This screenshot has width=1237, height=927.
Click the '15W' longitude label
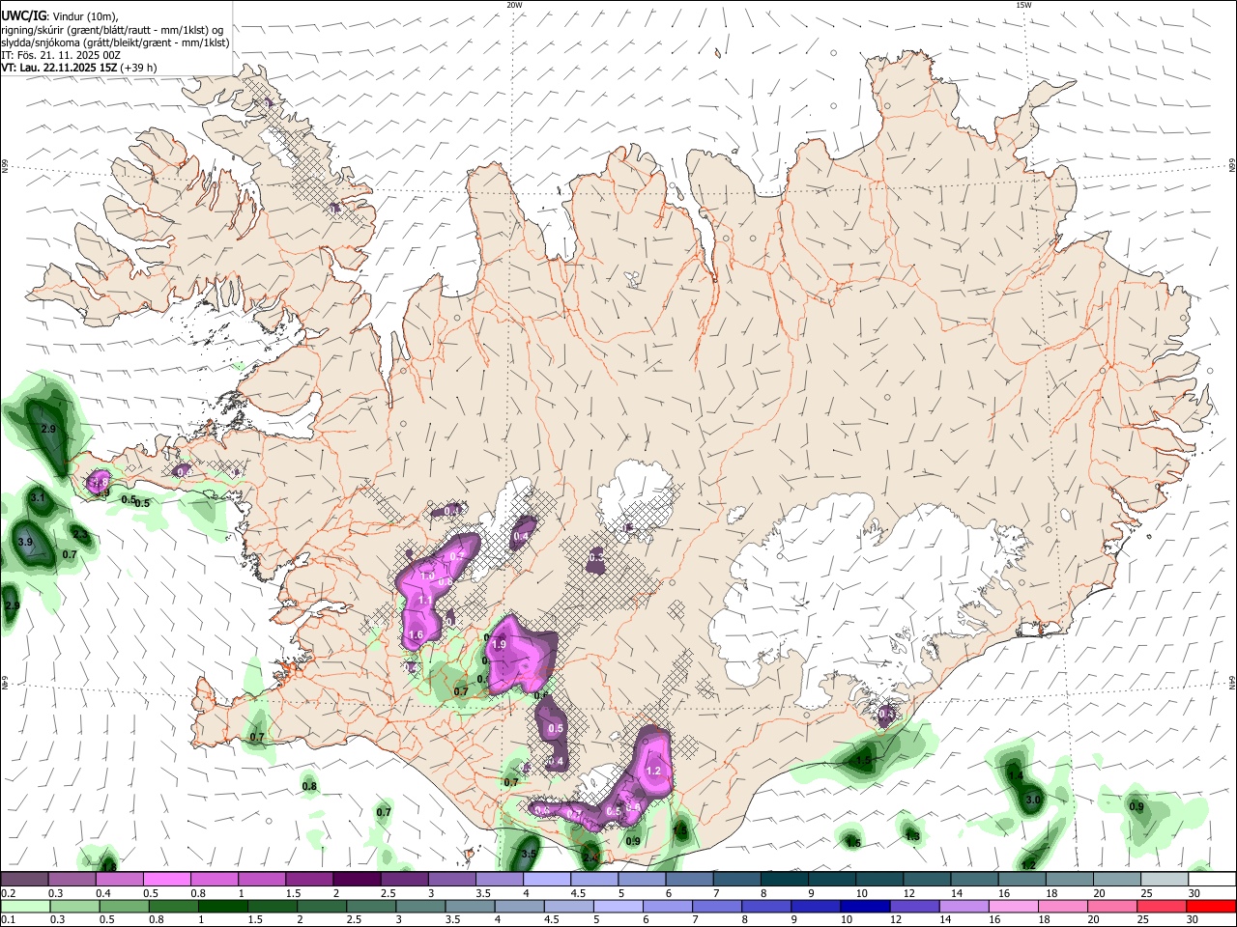[x=1024, y=5]
